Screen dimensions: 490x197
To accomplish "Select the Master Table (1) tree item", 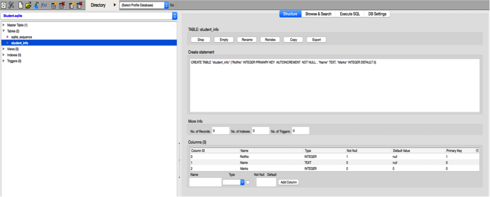I will (x=17, y=25).
